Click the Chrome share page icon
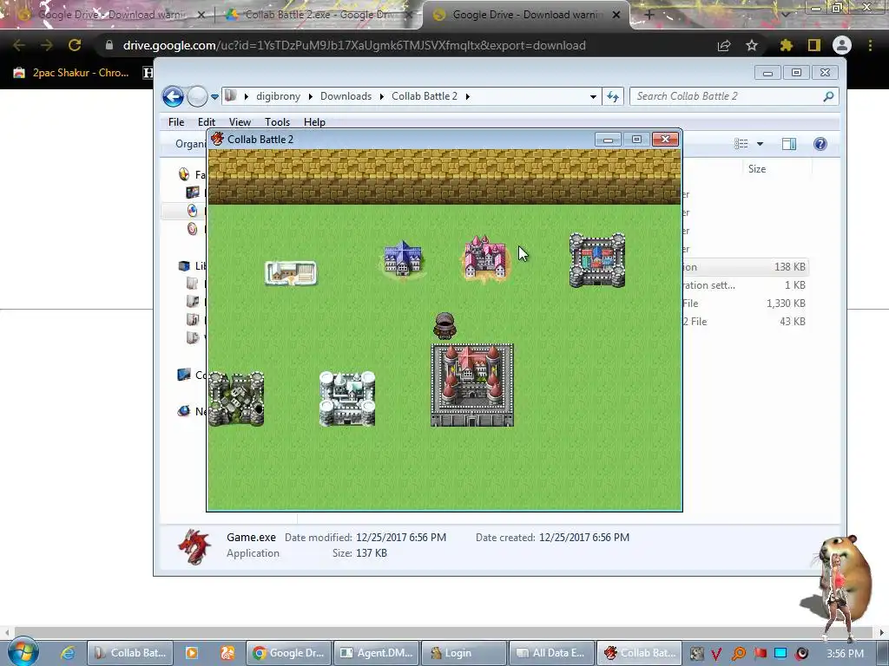889x666 pixels. click(724, 45)
